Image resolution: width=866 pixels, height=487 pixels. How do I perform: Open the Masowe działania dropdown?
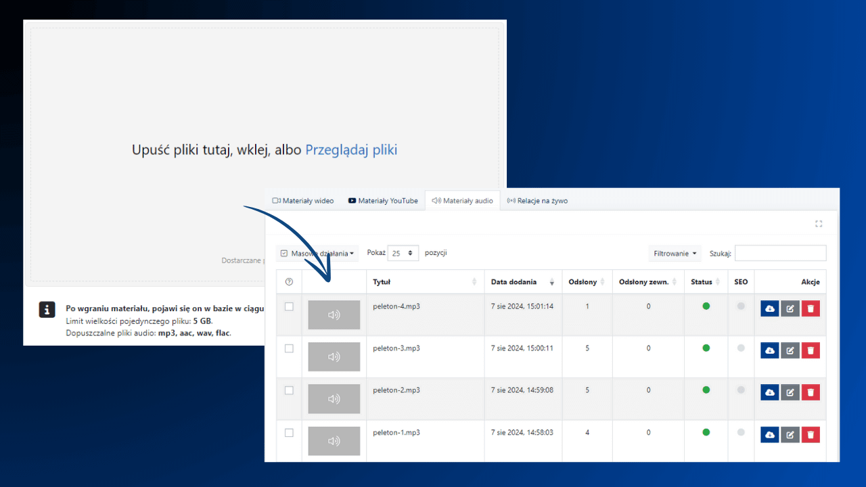pos(317,254)
